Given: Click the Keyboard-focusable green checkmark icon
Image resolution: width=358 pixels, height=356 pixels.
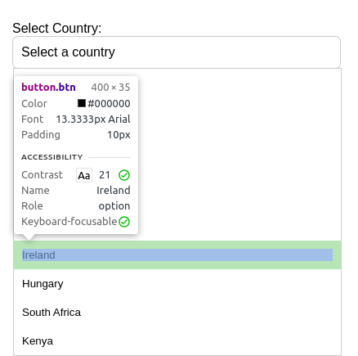Looking at the screenshot, I should (124, 222).
